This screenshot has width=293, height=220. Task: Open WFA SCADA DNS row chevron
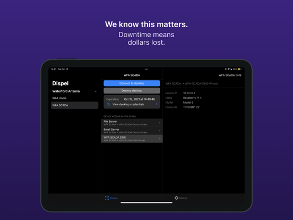tap(159, 139)
